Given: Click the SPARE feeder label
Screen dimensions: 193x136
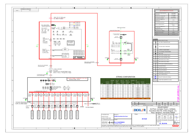Looking at the screenshot, I should [82, 107].
